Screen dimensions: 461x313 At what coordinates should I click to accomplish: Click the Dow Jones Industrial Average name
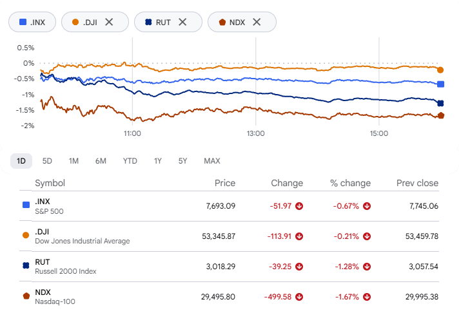pyautogui.click(x=83, y=241)
